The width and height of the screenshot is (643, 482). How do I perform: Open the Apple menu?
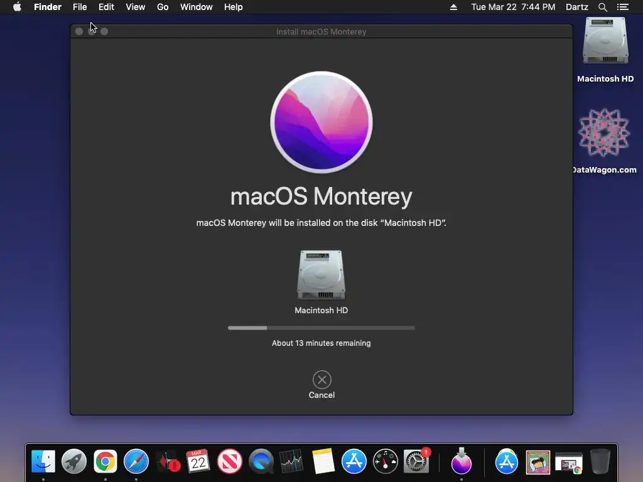coord(17,7)
